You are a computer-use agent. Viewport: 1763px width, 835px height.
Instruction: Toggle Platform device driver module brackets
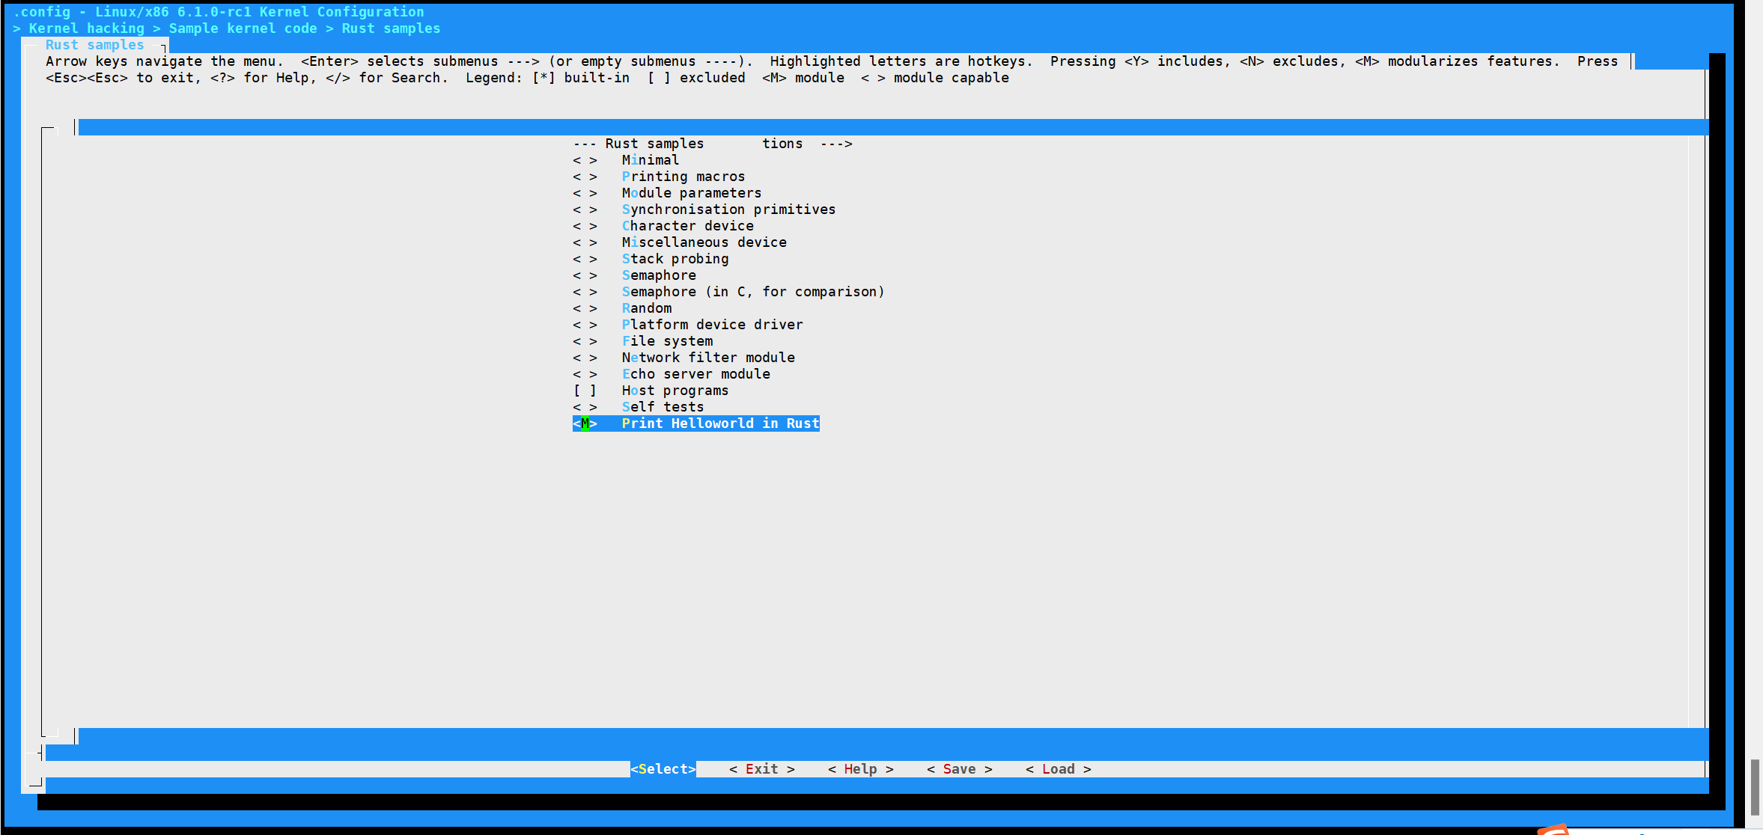(x=585, y=325)
